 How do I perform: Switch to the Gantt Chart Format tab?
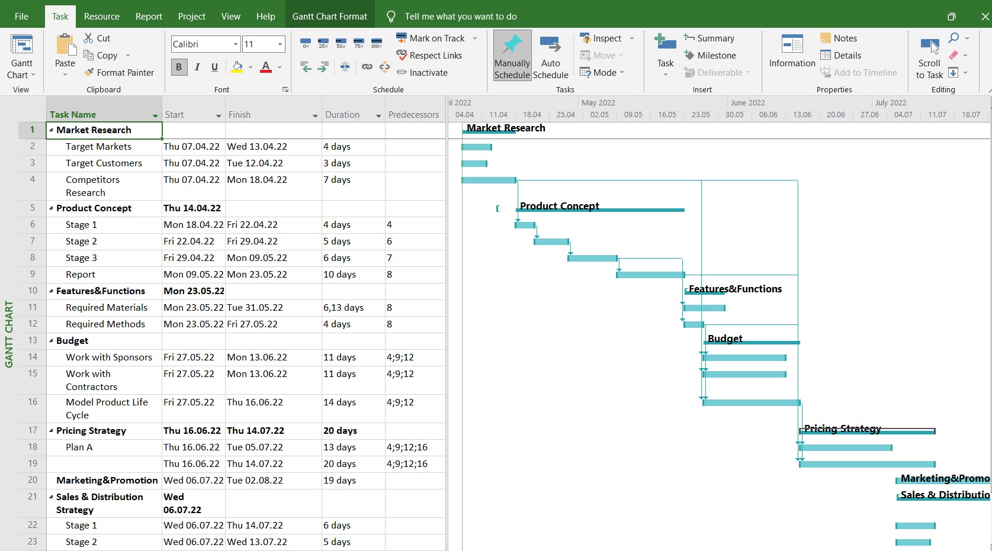[x=330, y=15]
